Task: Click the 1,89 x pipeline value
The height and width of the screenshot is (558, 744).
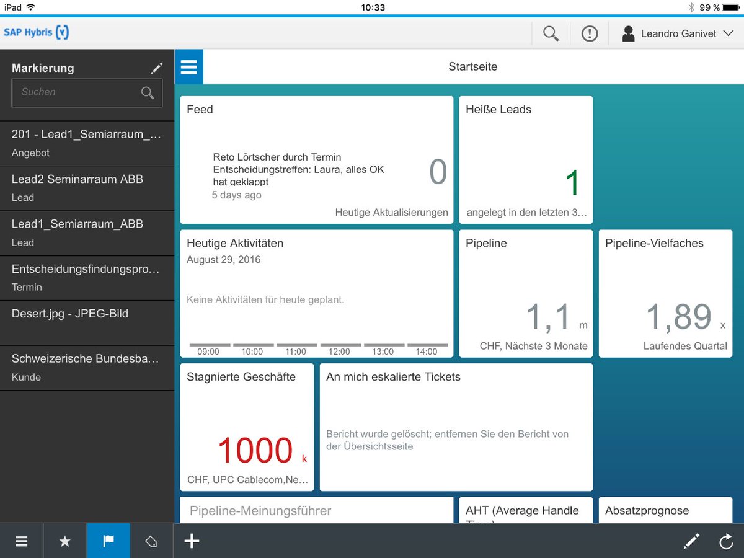Action: coord(685,316)
